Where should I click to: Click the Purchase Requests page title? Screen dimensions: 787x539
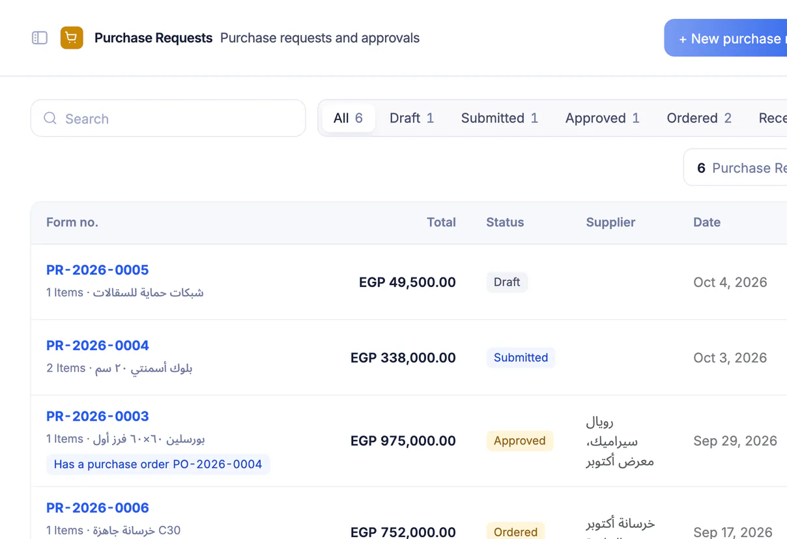click(x=153, y=38)
